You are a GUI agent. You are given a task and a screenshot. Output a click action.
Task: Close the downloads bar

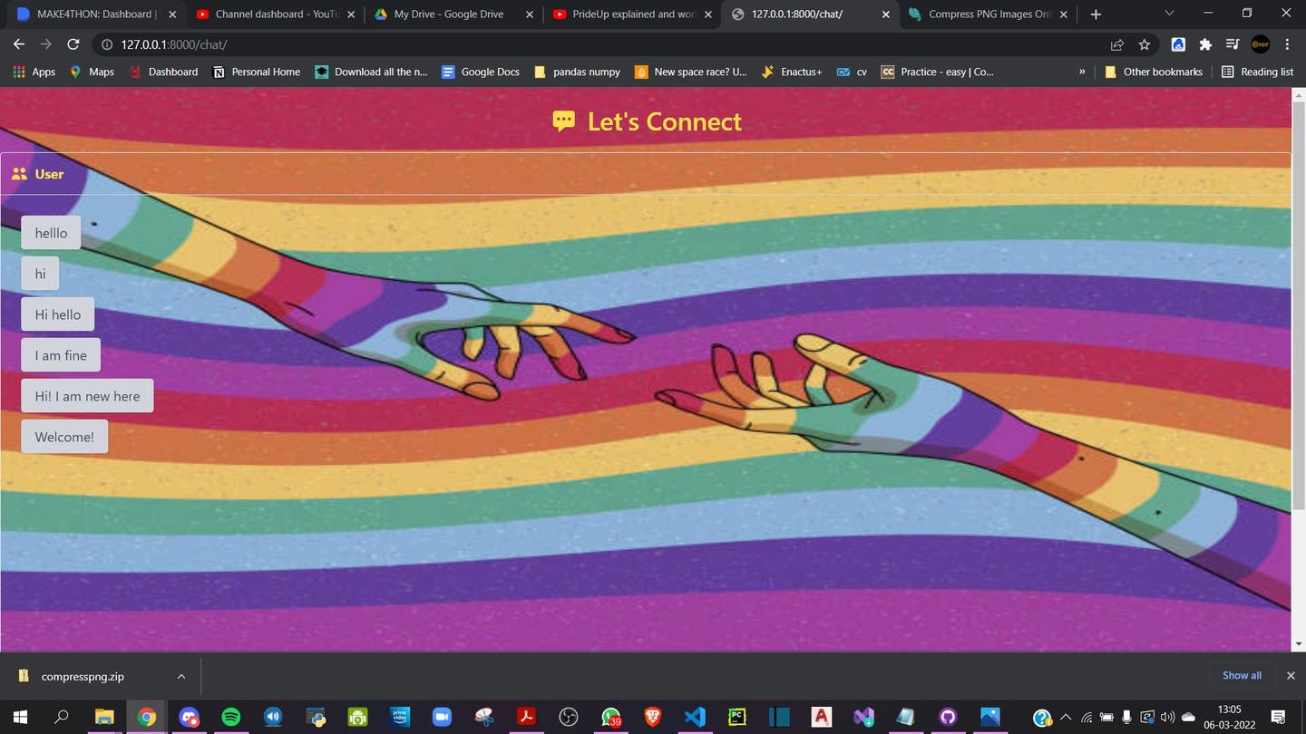tap(1291, 675)
